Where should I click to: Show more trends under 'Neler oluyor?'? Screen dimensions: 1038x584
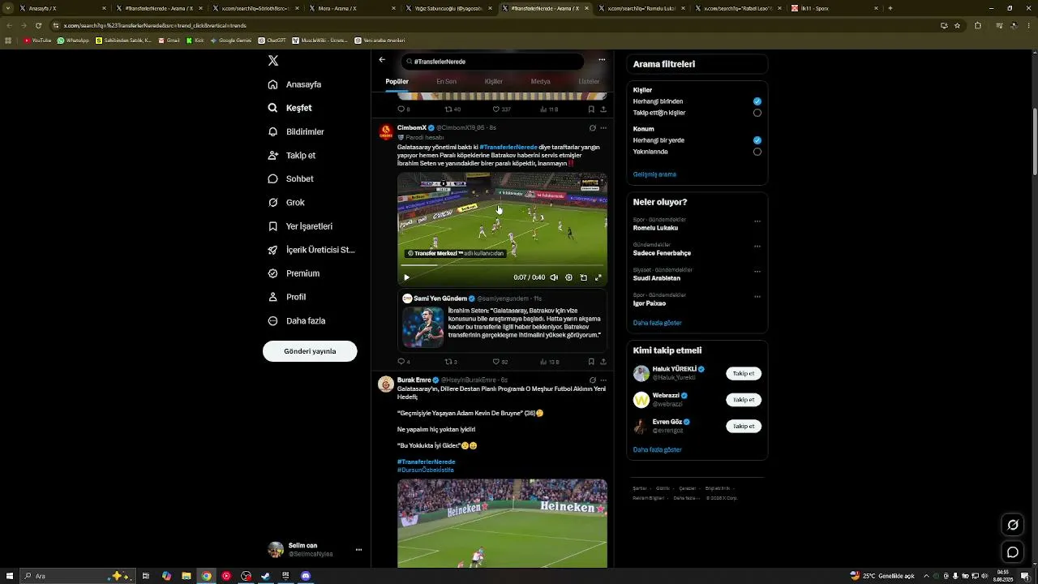point(657,323)
